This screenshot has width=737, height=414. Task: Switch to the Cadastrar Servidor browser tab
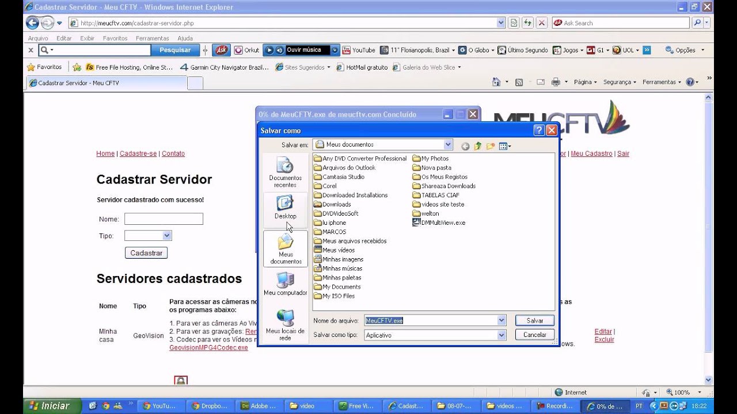(x=107, y=83)
